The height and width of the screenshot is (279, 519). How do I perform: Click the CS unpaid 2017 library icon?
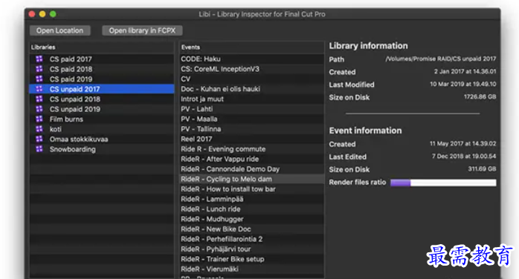click(39, 89)
